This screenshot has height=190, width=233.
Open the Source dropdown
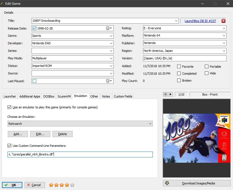coord(111,73)
